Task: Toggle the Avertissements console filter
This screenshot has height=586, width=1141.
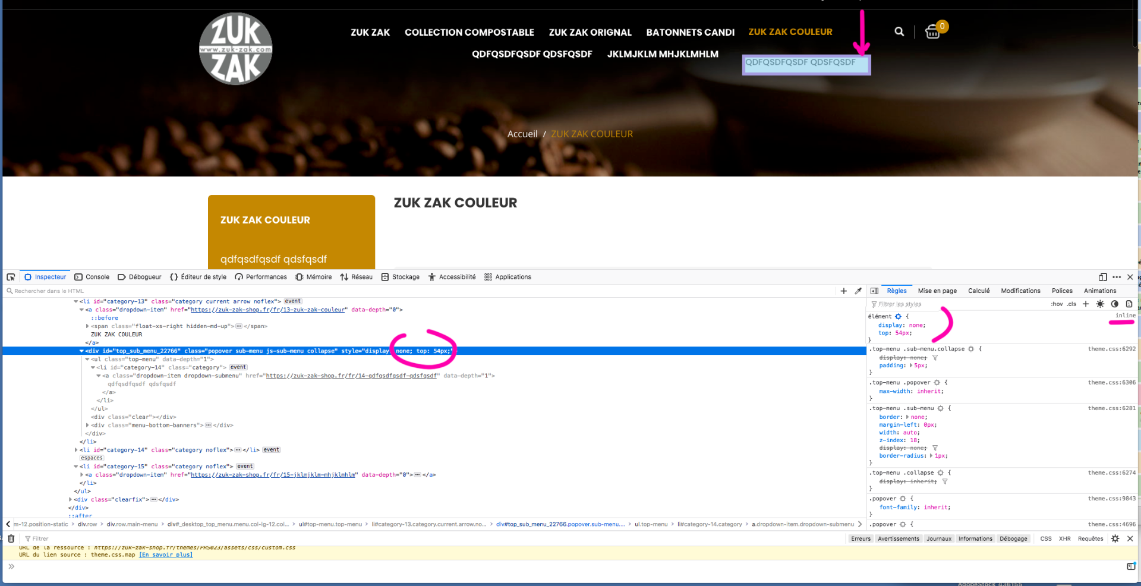Action: (x=898, y=538)
